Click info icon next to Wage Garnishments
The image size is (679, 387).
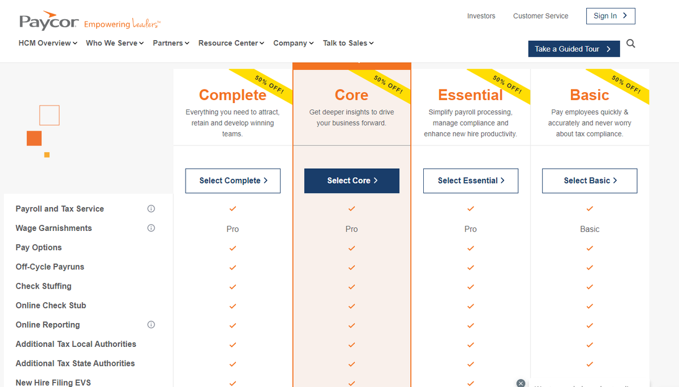151,228
